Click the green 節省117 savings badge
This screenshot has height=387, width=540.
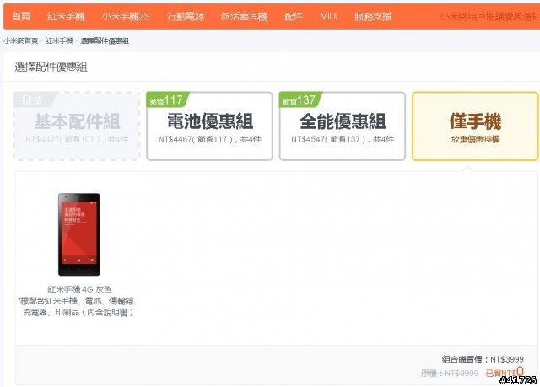click(x=167, y=100)
